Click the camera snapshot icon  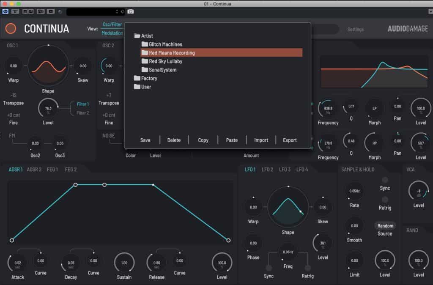131,11
